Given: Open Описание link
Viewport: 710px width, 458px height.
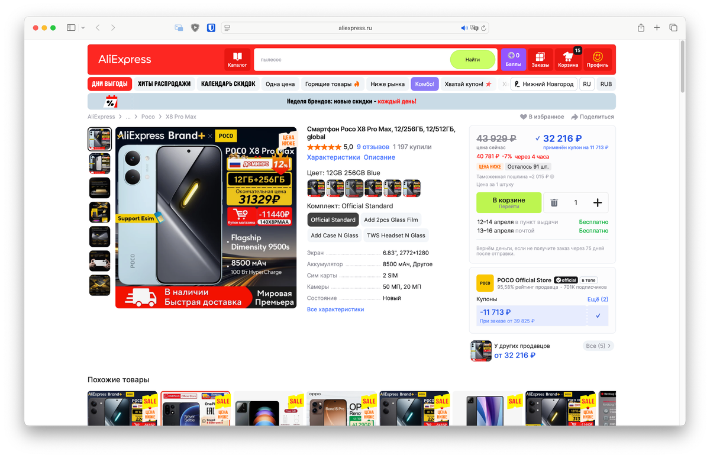Looking at the screenshot, I should (379, 157).
